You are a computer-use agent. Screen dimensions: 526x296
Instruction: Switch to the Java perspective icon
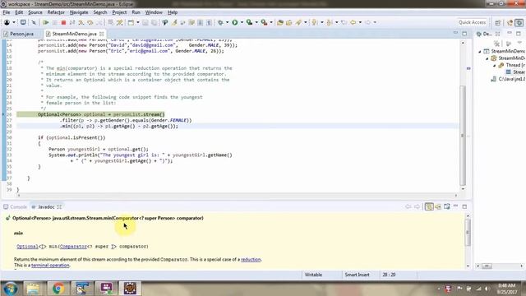coord(510,22)
